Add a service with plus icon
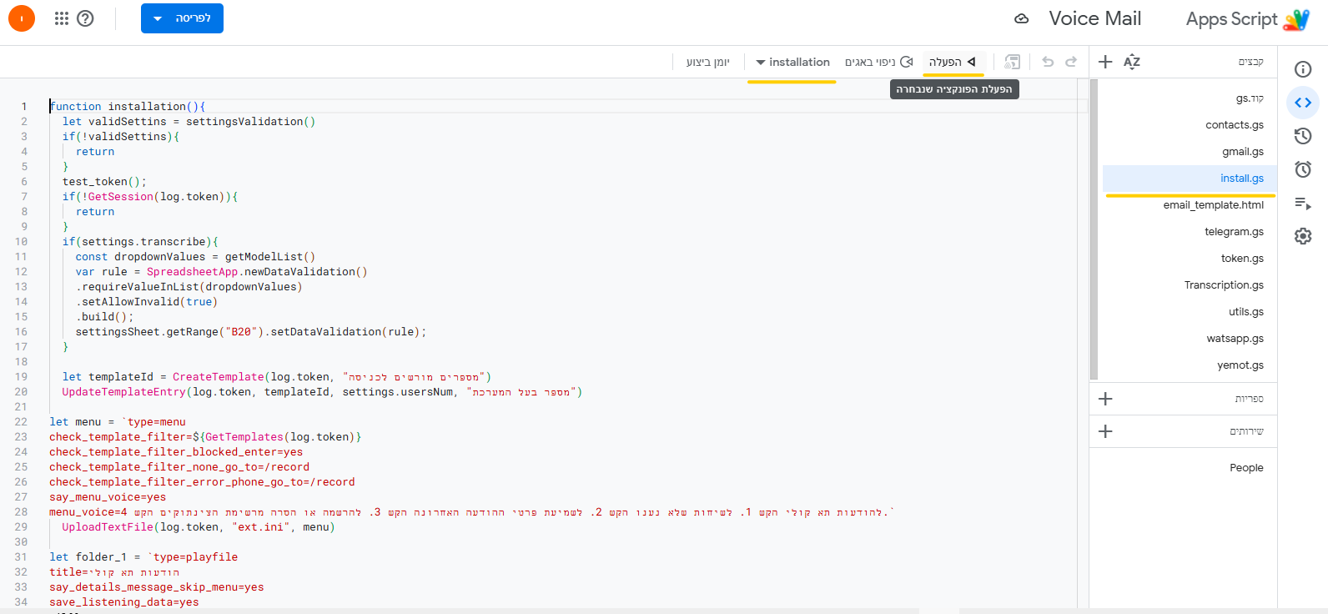Image resolution: width=1328 pixels, height=614 pixels. point(1105,431)
